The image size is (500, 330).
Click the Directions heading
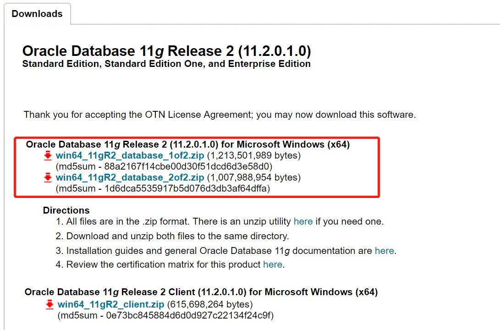pos(66,210)
